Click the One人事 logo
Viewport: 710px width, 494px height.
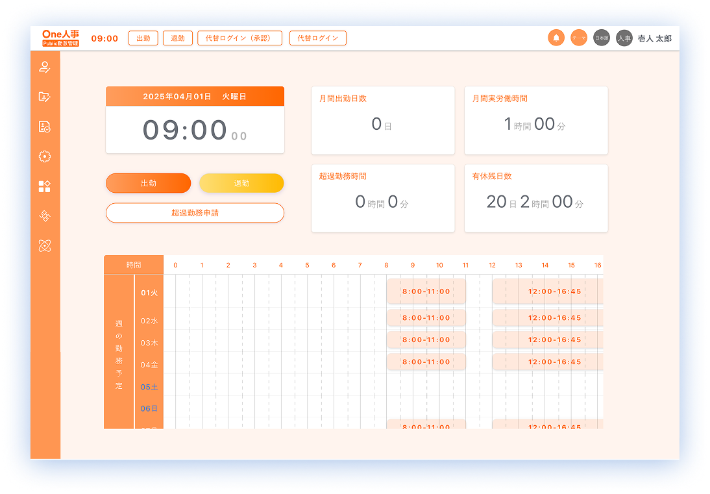[x=60, y=38]
